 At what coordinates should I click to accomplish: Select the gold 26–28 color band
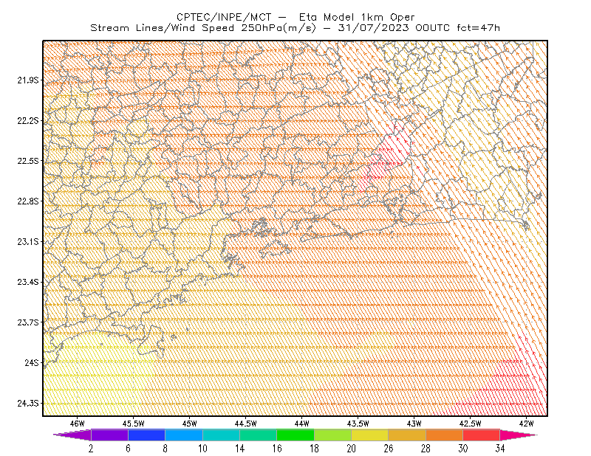(407, 435)
